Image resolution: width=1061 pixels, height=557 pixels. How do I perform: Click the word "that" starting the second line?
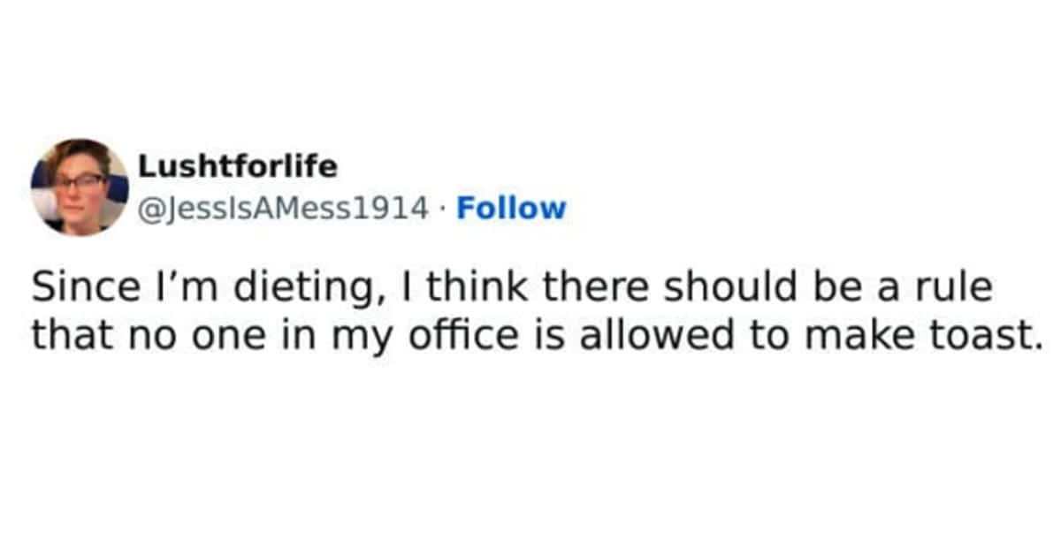tap(66, 335)
